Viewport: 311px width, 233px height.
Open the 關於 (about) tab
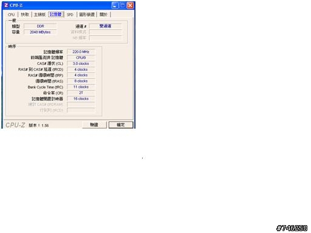click(x=104, y=15)
